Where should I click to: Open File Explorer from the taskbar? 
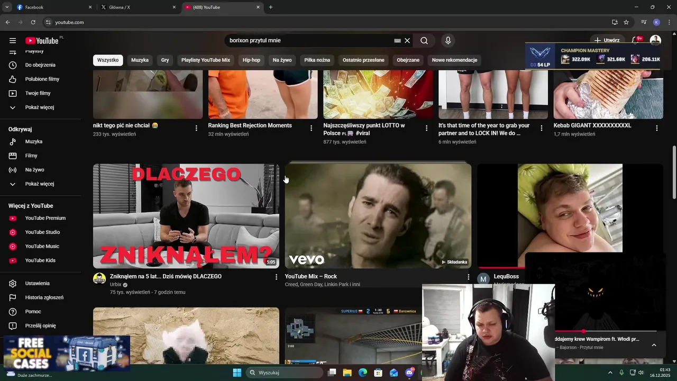pyautogui.click(x=347, y=373)
